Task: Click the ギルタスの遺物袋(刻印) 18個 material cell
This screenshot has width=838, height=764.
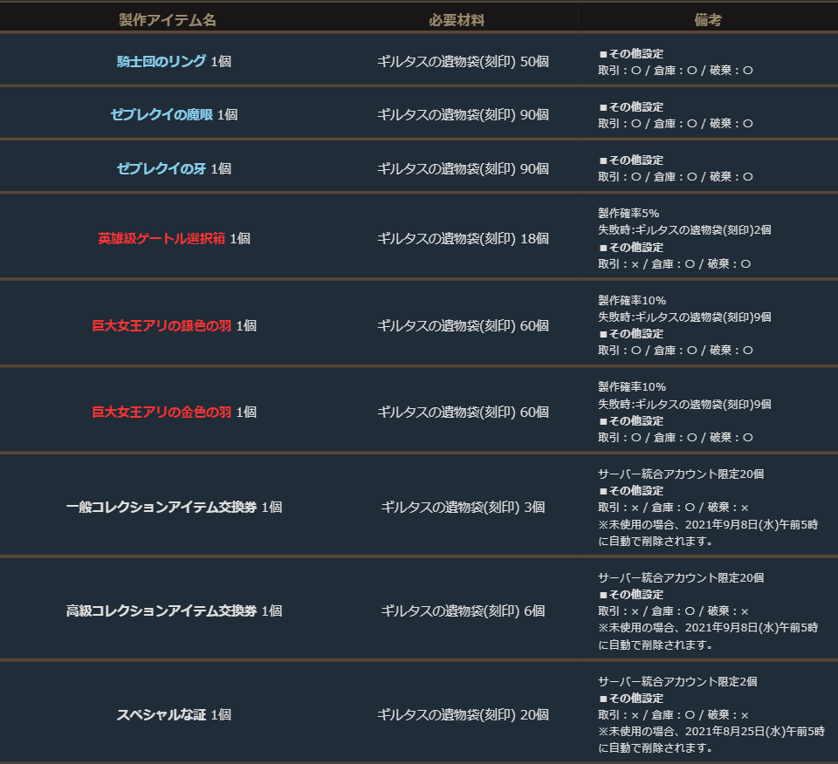Action: point(463,238)
